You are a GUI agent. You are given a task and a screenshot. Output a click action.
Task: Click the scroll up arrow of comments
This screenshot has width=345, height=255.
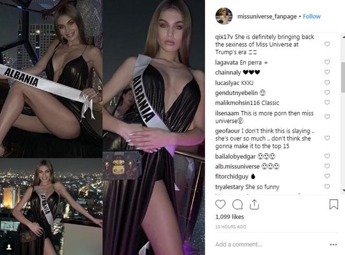[343, 37]
